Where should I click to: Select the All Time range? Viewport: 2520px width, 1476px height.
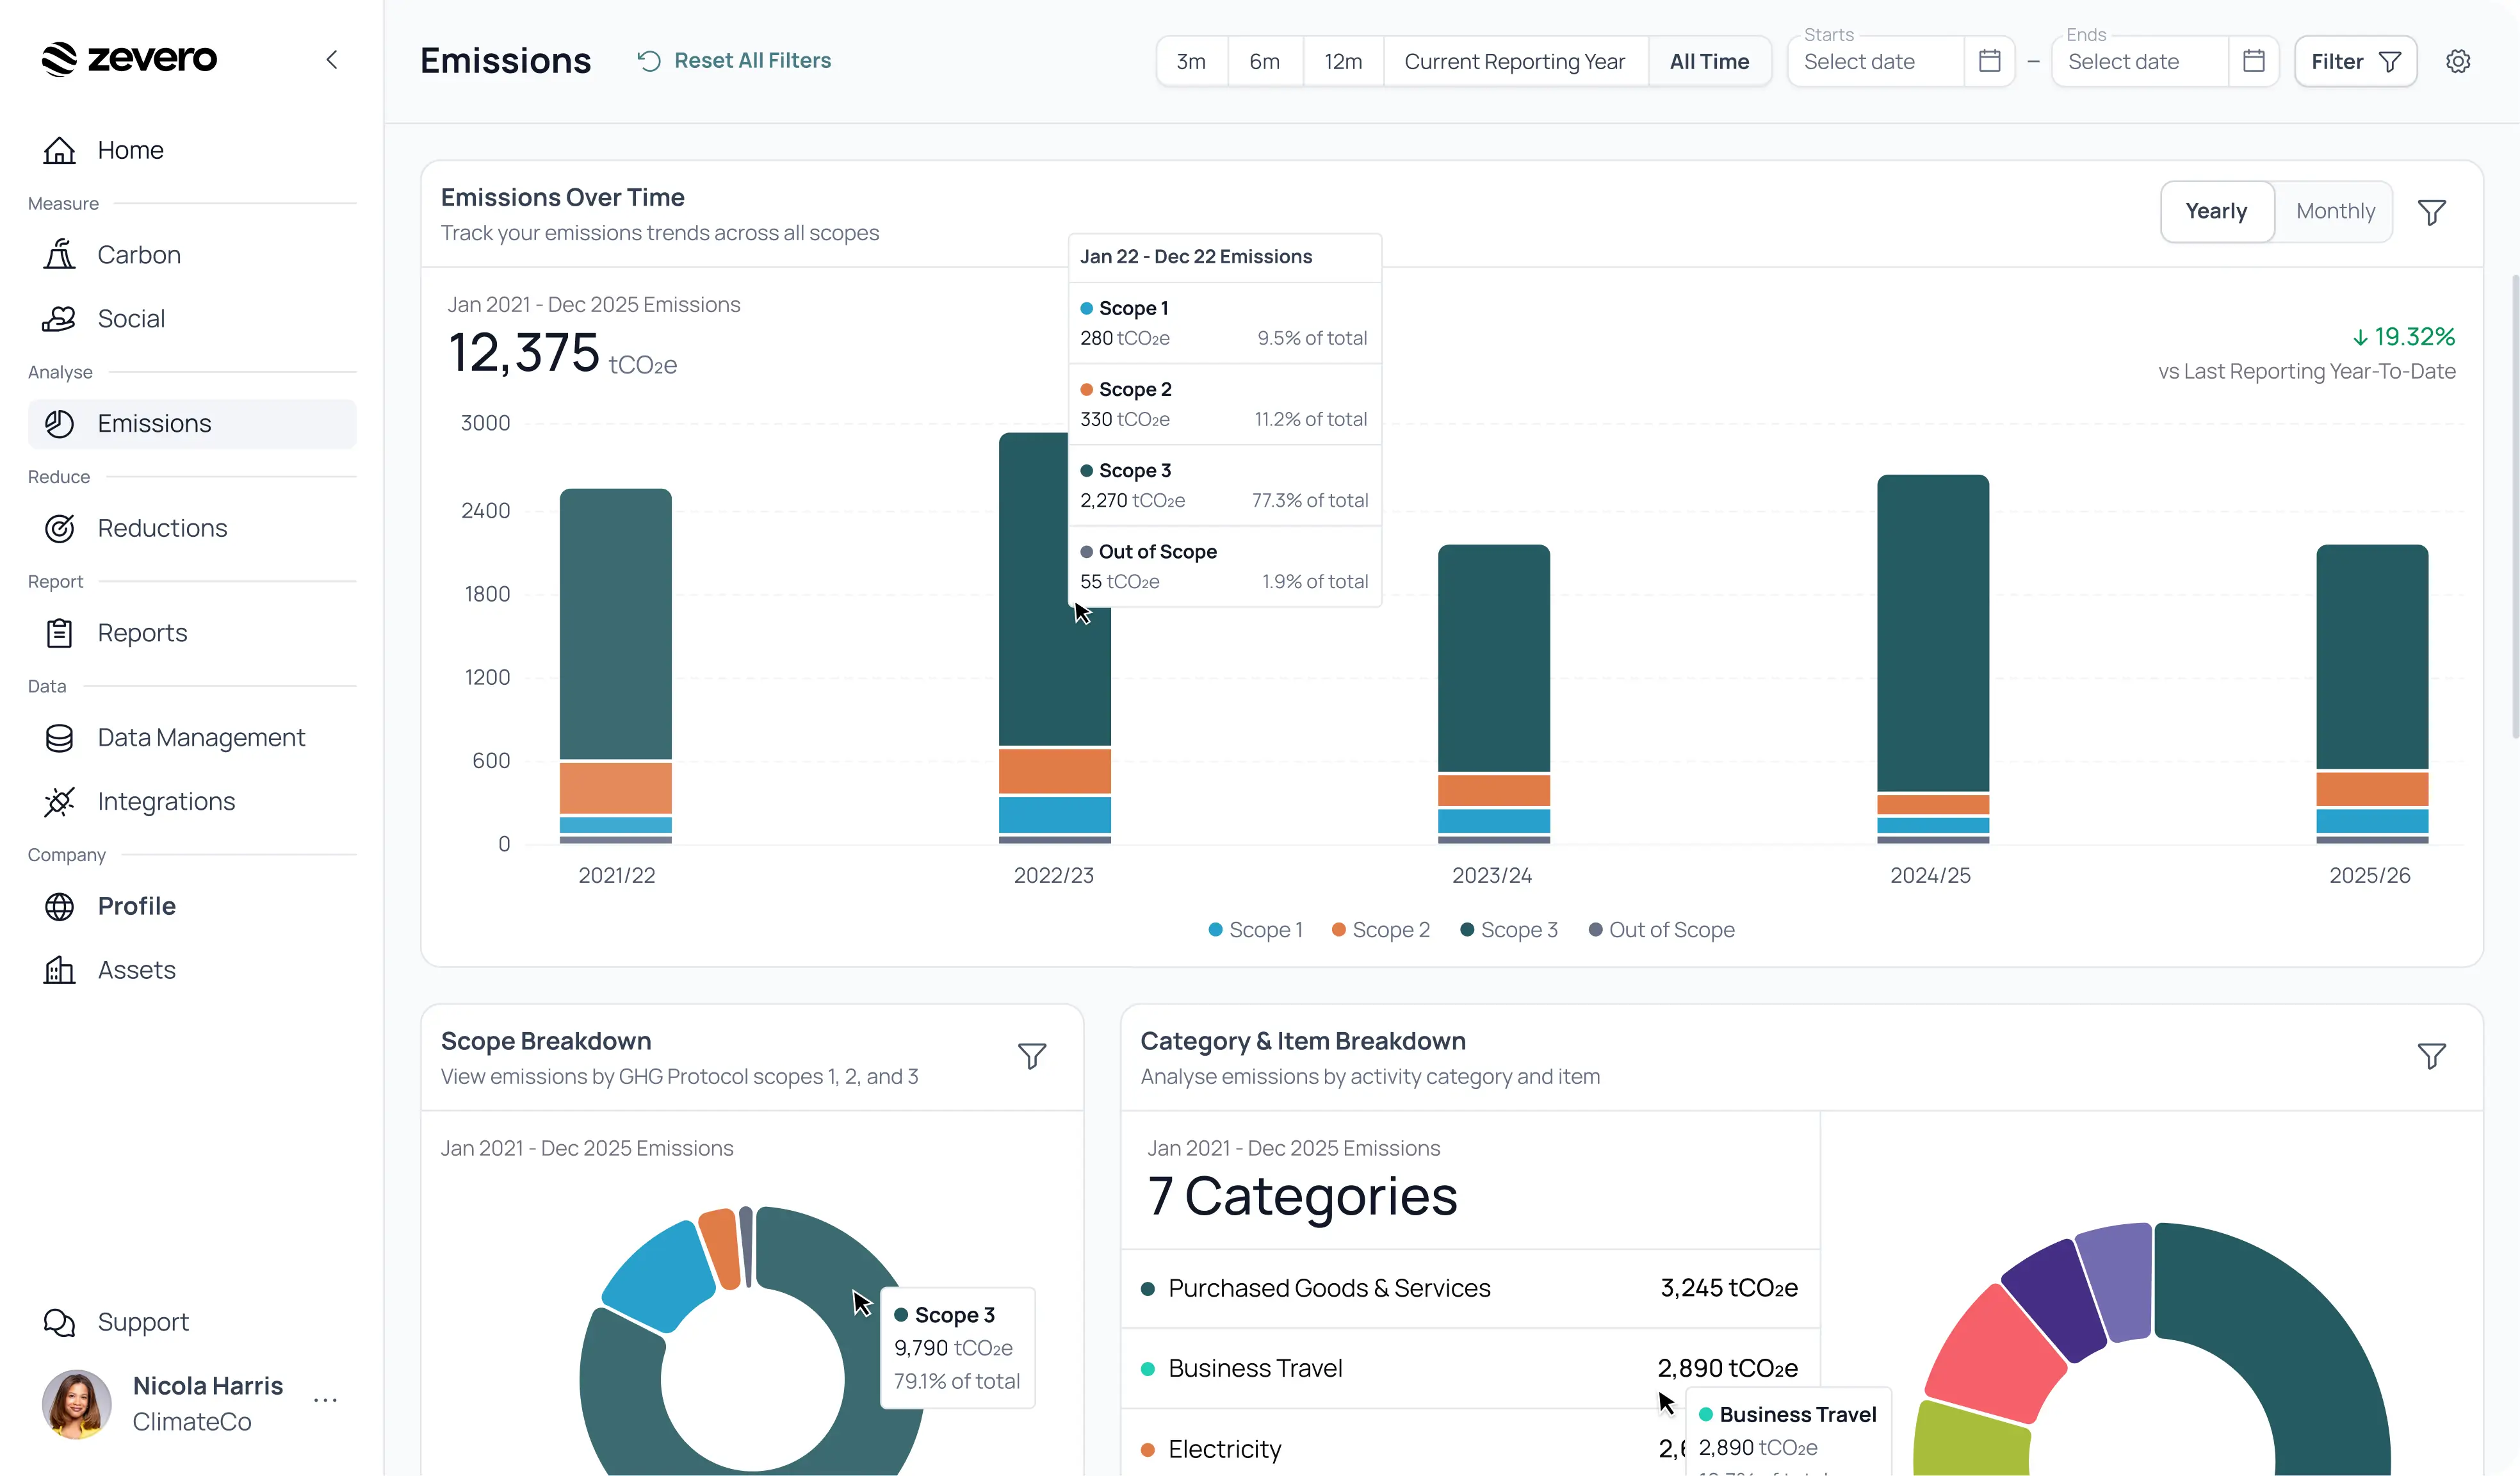coord(1709,62)
